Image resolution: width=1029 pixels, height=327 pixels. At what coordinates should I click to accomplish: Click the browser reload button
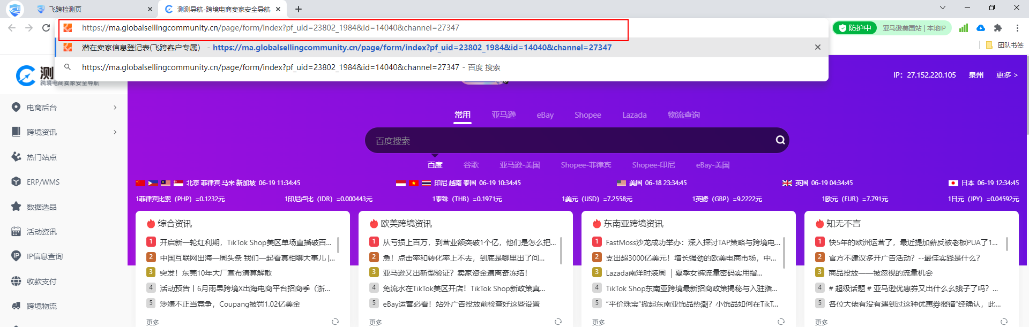pyautogui.click(x=46, y=28)
